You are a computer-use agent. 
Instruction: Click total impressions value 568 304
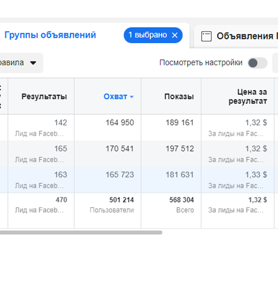point(182,200)
